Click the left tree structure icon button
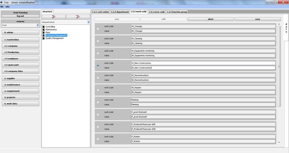Image resolution: width=289 pixels, height=153 pixels. pyautogui.click(x=54, y=17)
